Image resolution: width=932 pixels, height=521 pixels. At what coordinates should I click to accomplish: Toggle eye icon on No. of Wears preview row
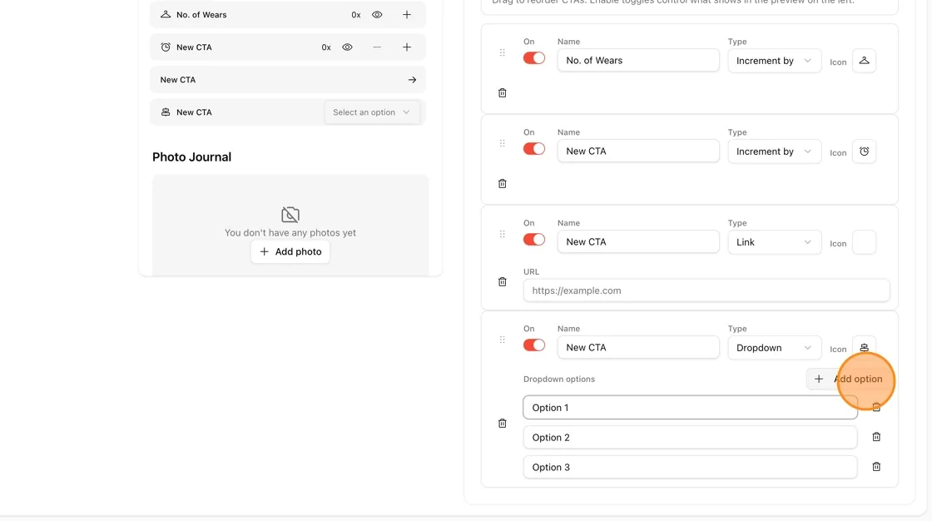pyautogui.click(x=377, y=15)
